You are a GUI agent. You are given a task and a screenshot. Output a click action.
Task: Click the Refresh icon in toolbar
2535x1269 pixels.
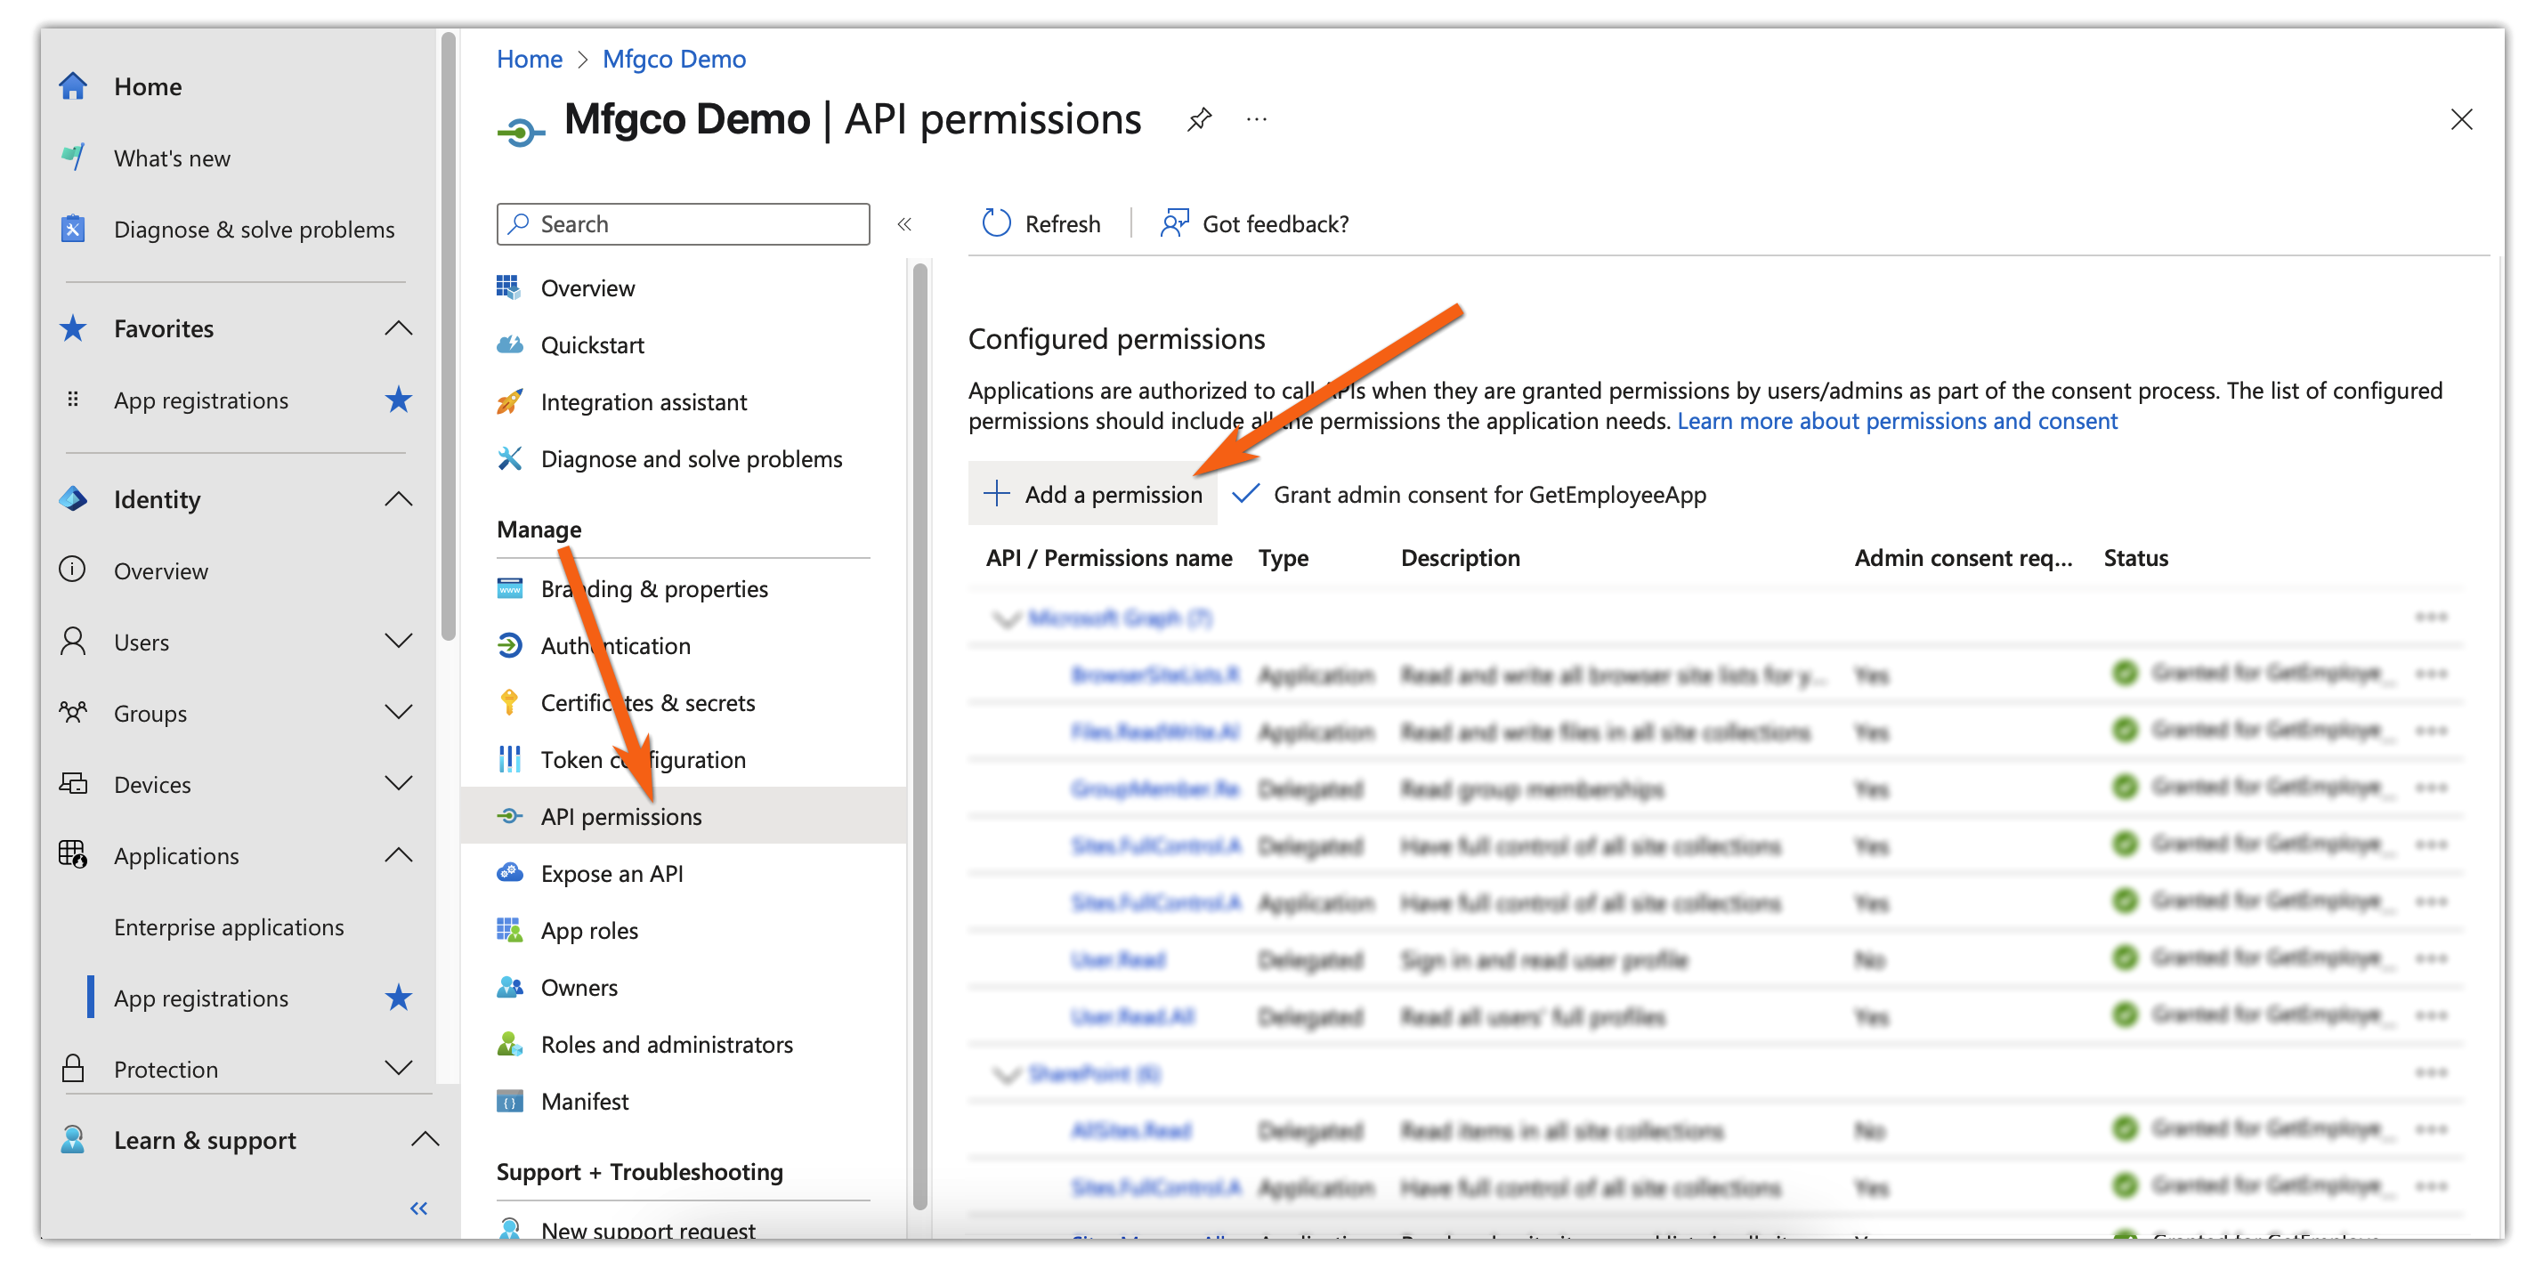pyautogui.click(x=996, y=223)
